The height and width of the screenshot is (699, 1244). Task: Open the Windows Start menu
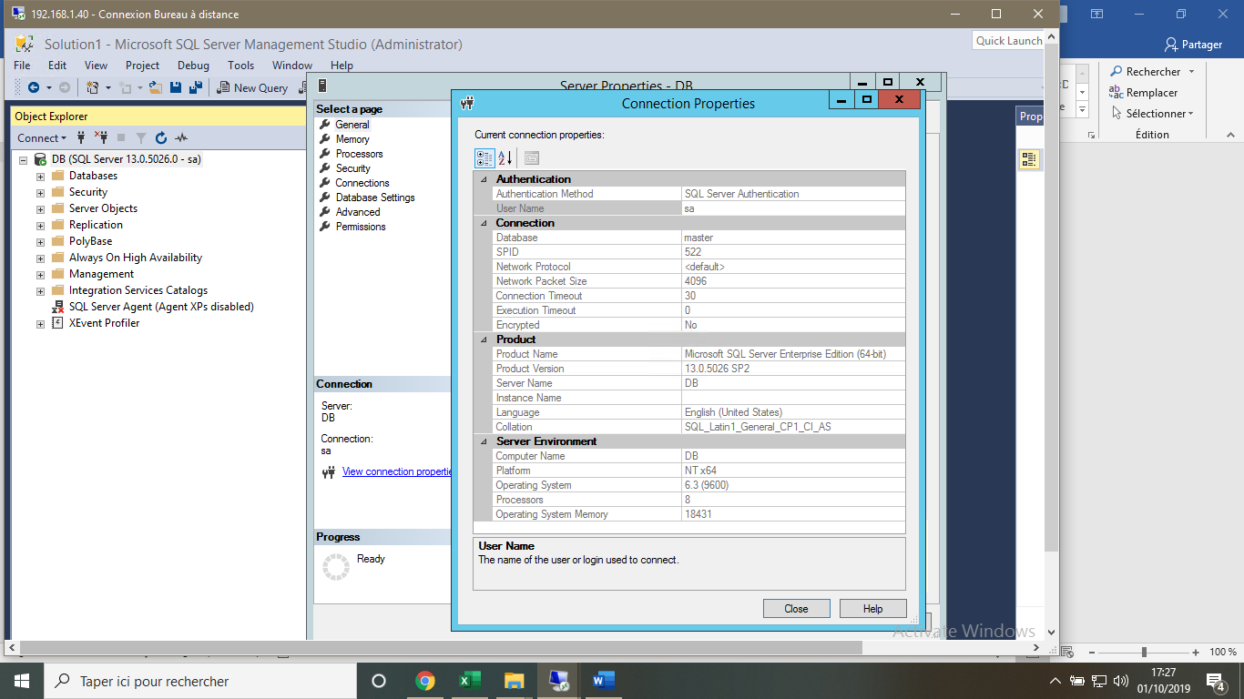click(22, 681)
